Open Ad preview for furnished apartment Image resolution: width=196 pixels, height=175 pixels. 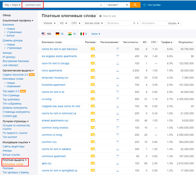pyautogui.click(x=93, y=85)
